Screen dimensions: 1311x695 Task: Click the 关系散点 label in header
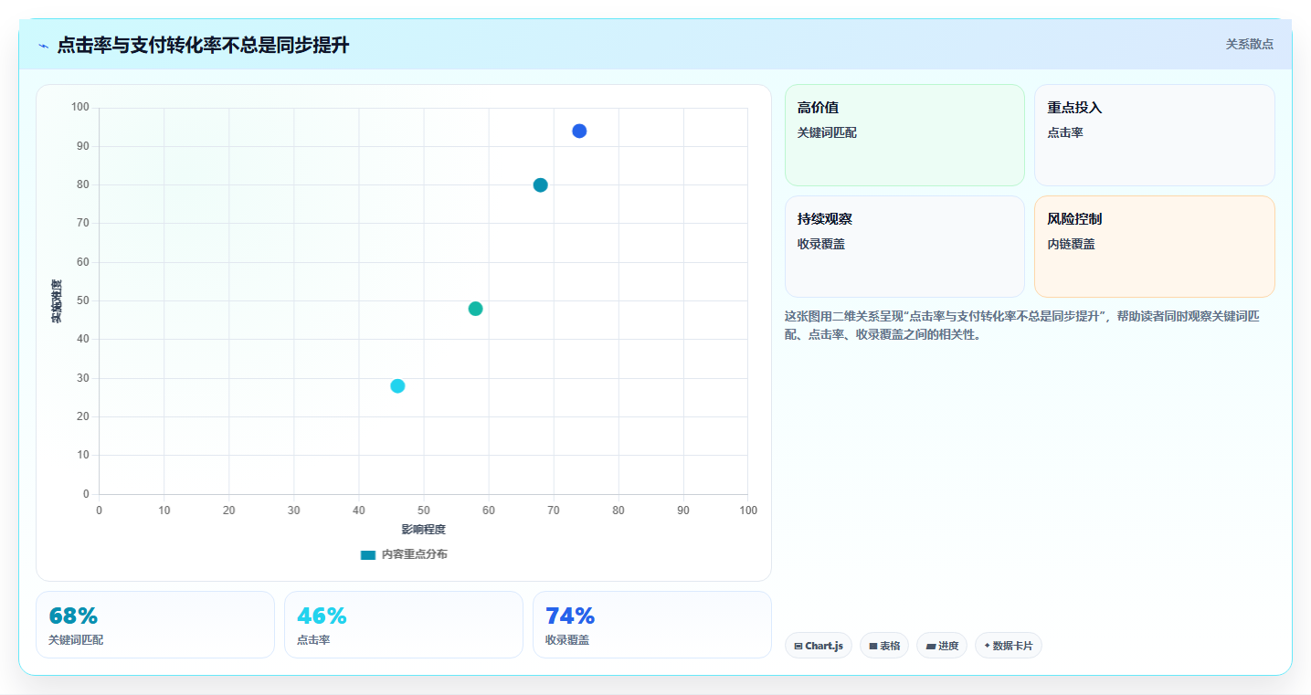(x=1250, y=44)
